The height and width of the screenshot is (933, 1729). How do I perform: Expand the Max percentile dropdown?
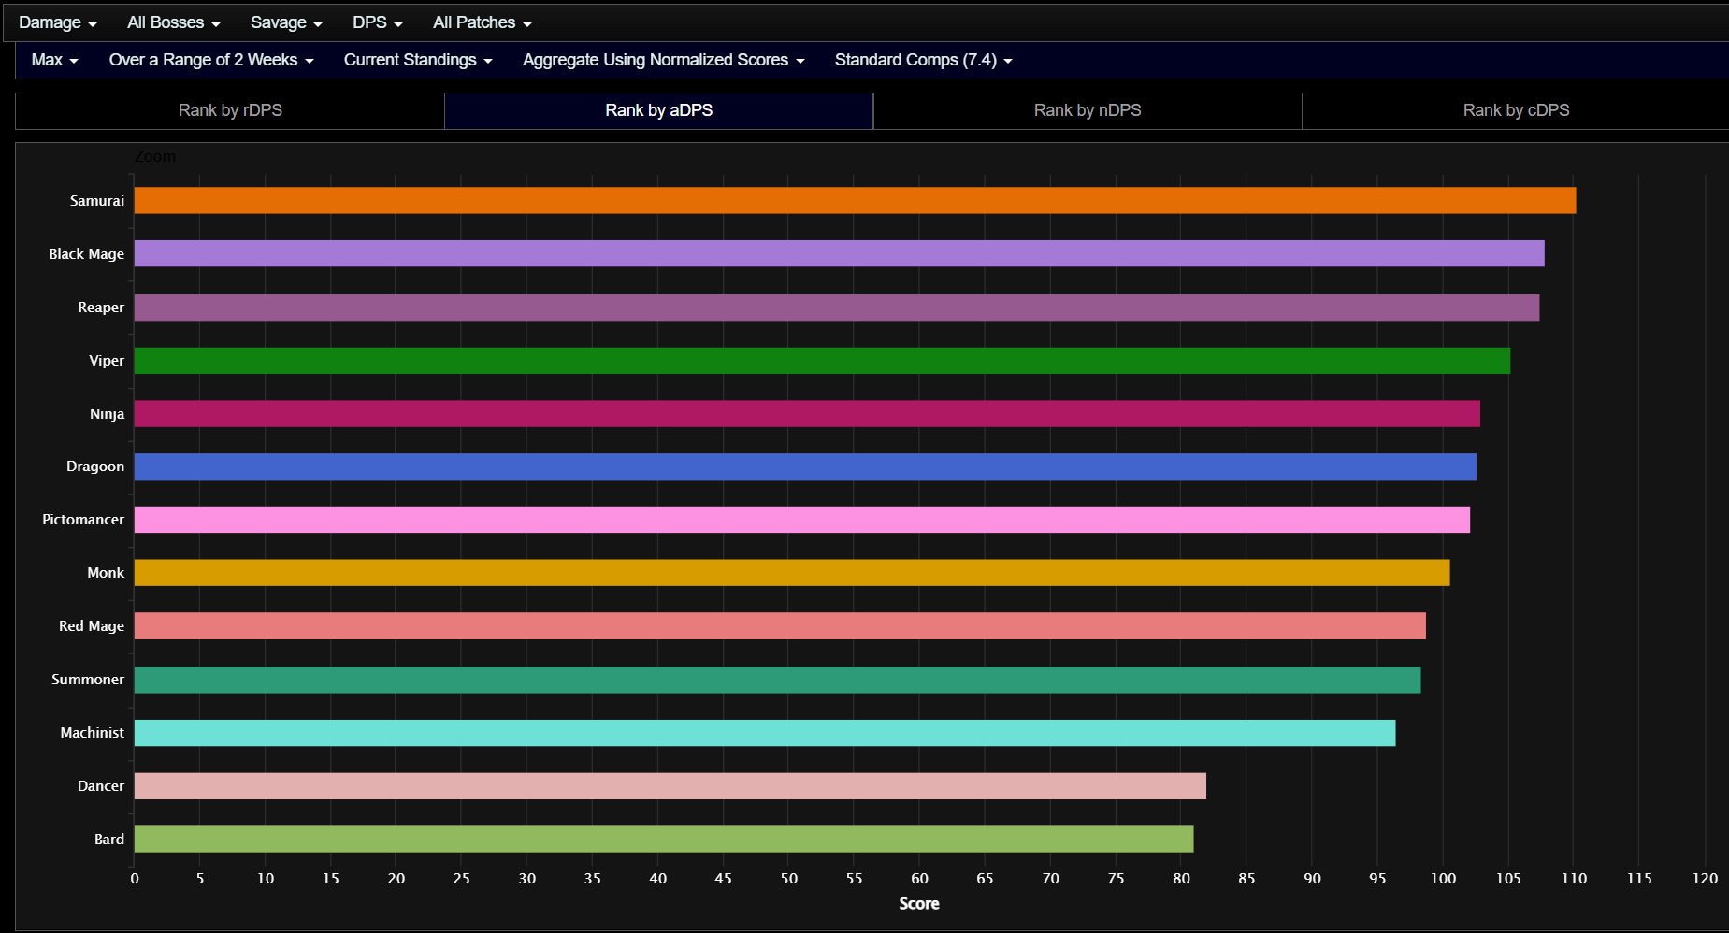(54, 60)
